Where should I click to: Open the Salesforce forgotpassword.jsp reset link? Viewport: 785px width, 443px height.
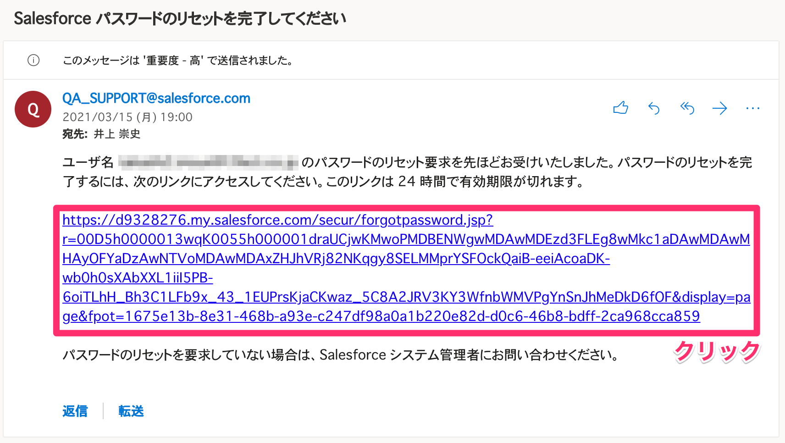406,268
